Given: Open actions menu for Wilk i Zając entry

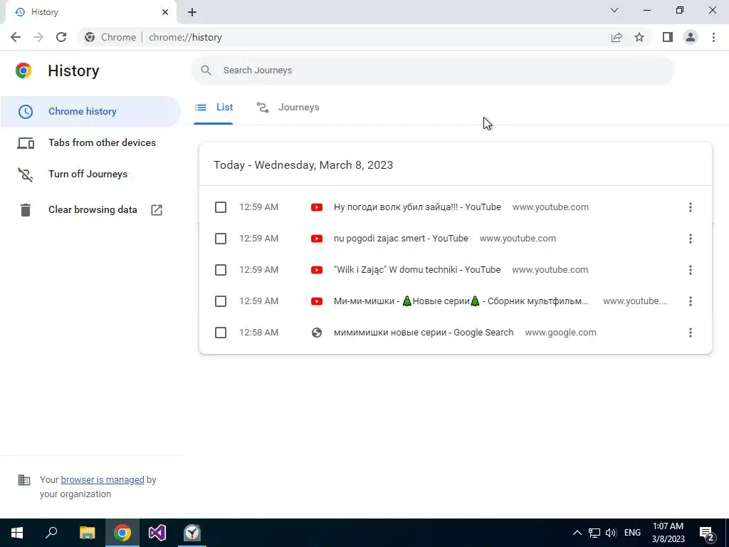Looking at the screenshot, I should point(690,270).
